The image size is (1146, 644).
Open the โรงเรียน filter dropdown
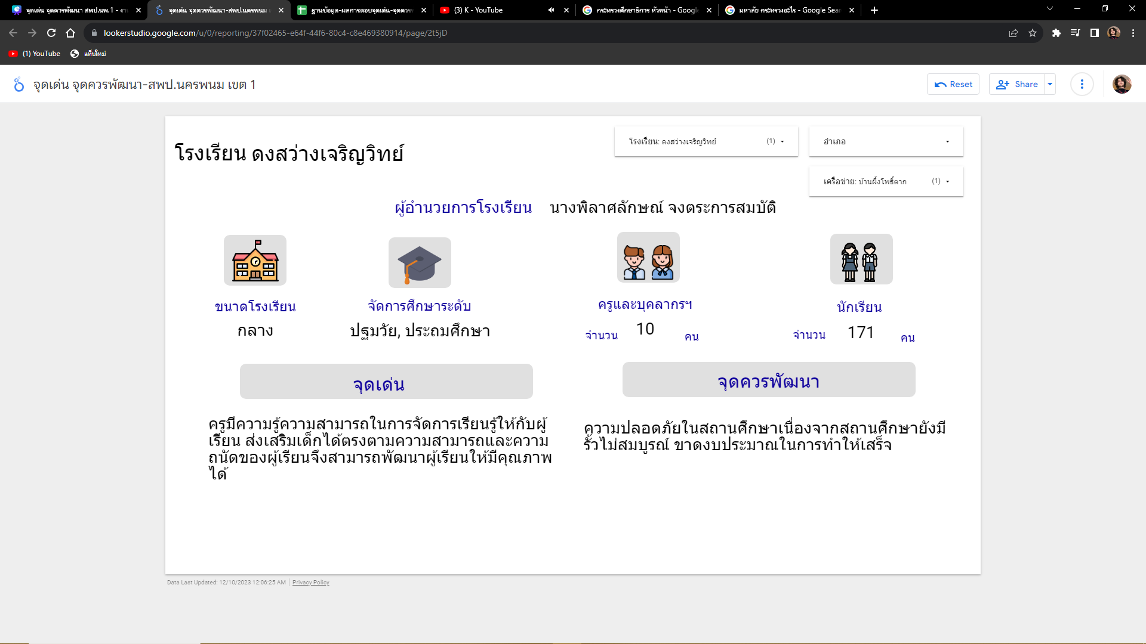point(706,142)
